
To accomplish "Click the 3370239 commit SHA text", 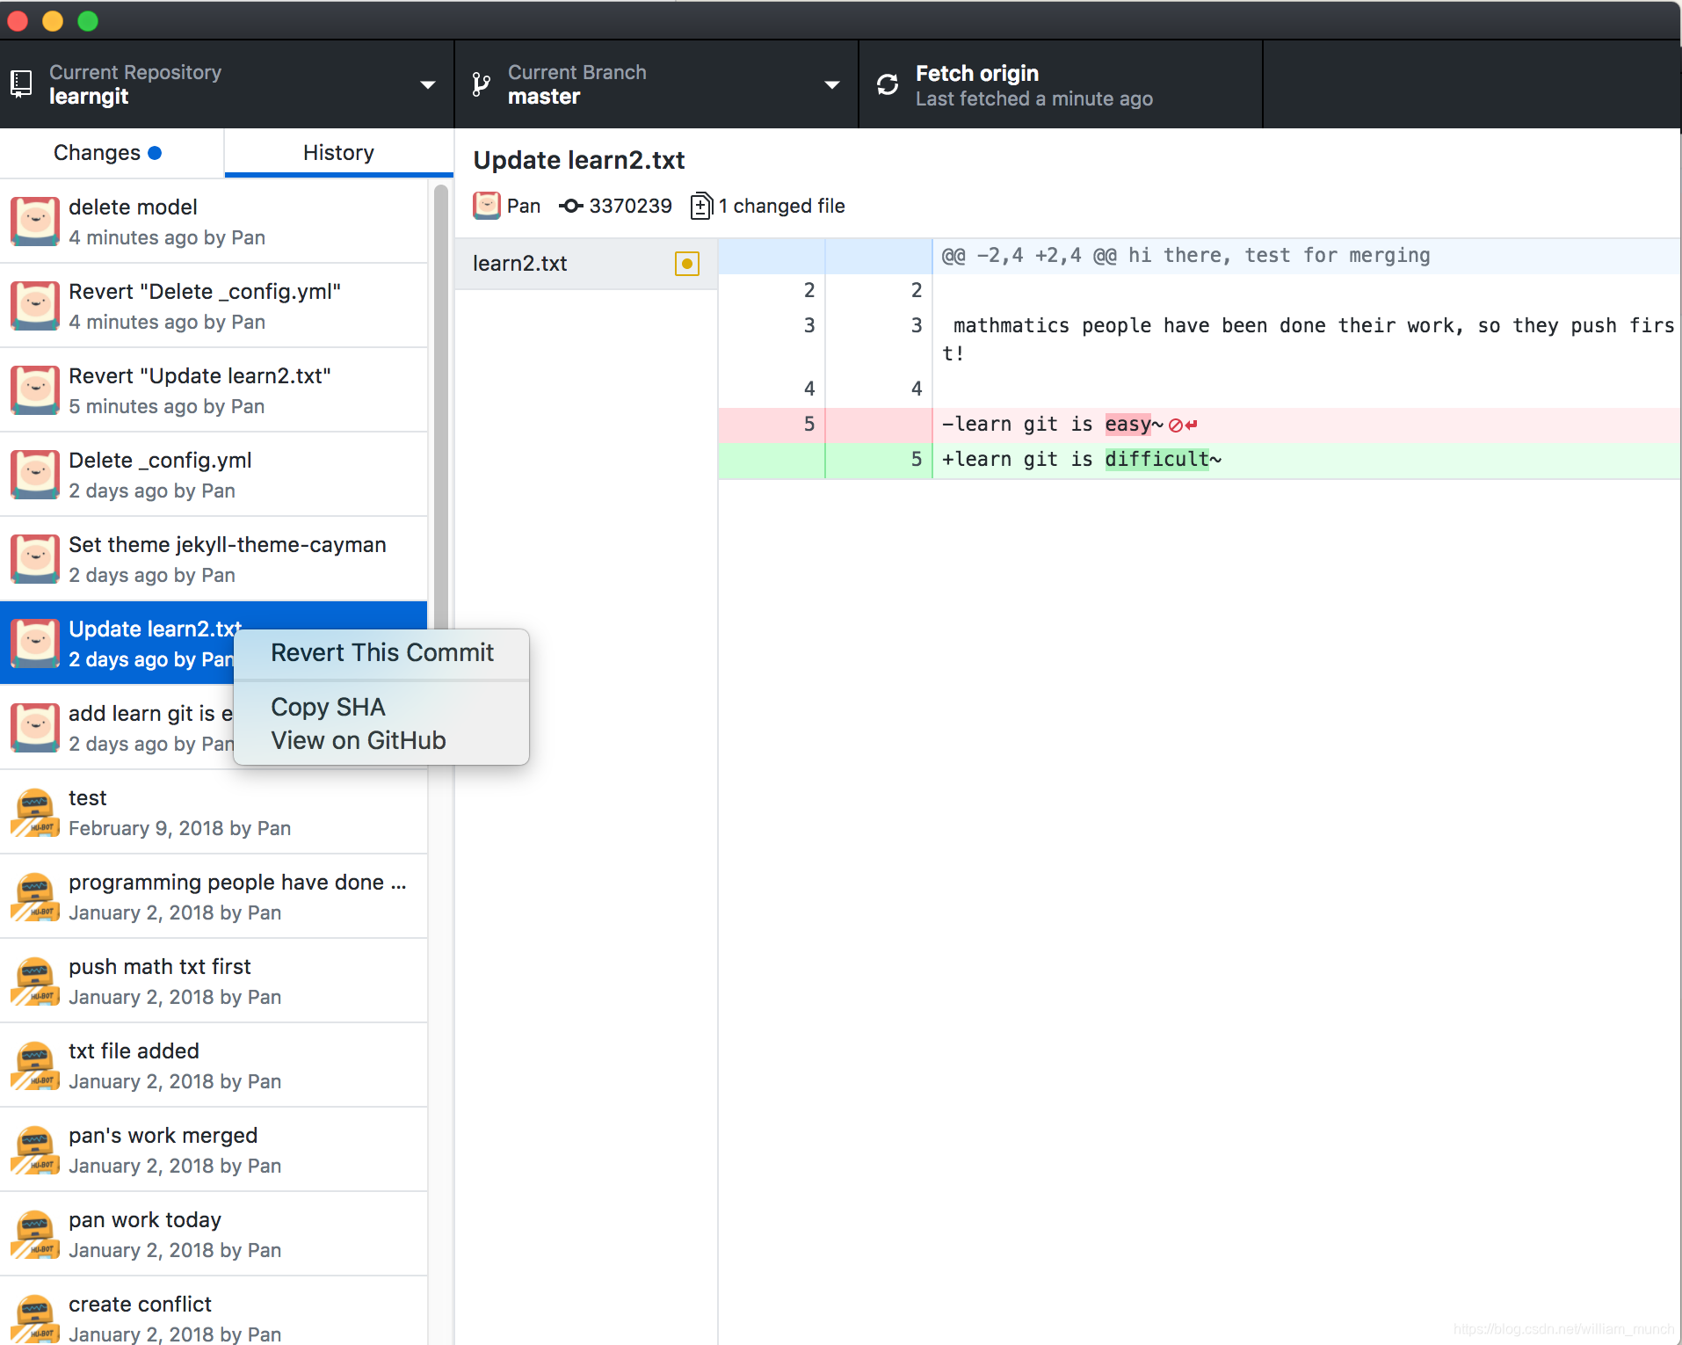I will 630,206.
